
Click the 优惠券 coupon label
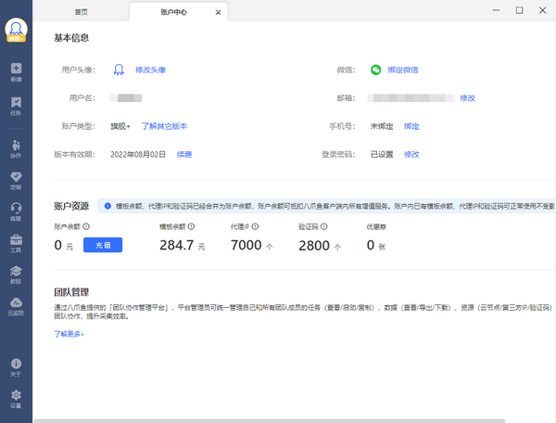[x=376, y=226]
